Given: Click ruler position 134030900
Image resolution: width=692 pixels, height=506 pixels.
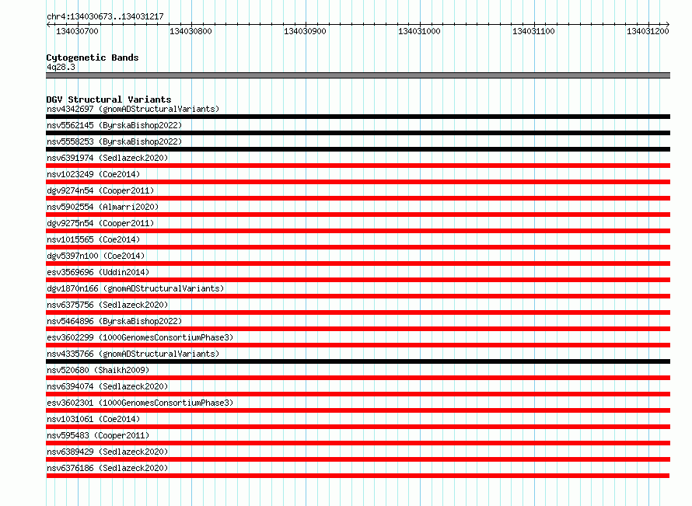Looking at the screenshot, I should click(305, 31).
